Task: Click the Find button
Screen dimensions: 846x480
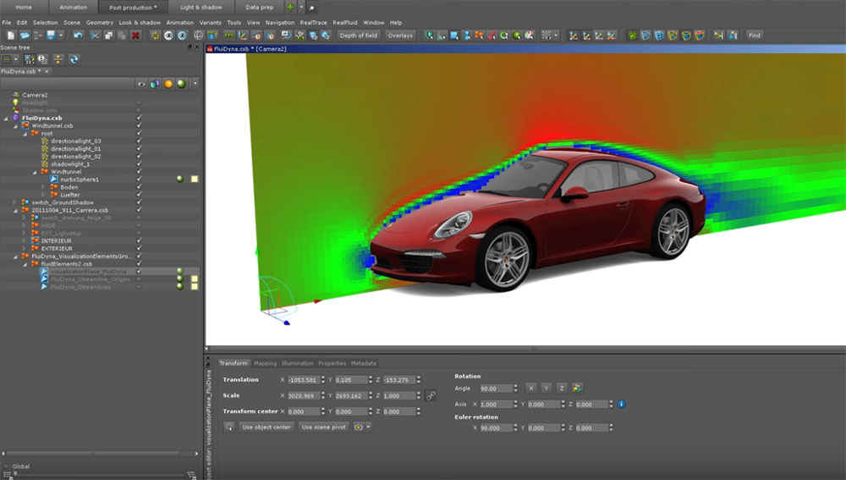Action: (755, 36)
